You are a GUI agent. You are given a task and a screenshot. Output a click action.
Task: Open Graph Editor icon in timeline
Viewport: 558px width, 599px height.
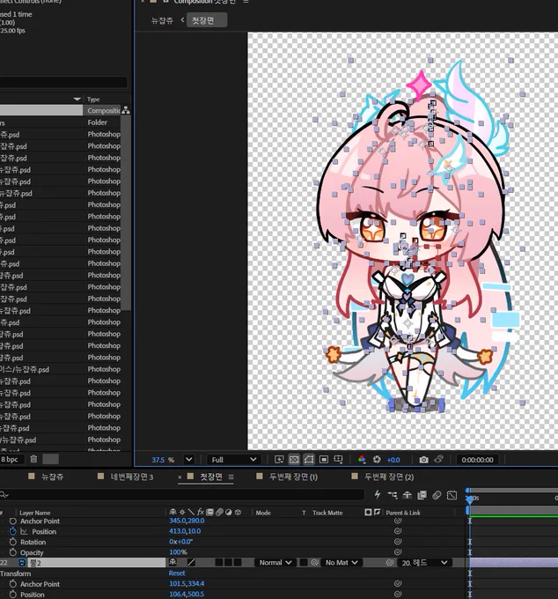[x=452, y=495]
